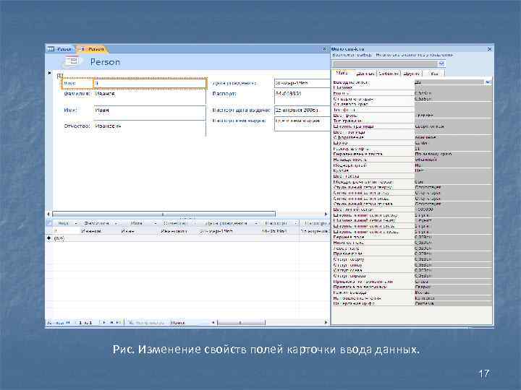This screenshot has width=521, height=390.
Task: Click the Курсив property row
Action: pos(412,170)
